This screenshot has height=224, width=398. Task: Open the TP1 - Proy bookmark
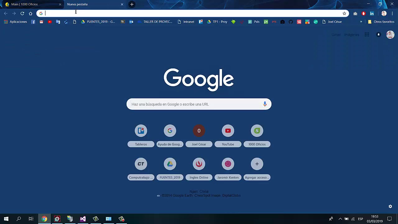coord(217,22)
